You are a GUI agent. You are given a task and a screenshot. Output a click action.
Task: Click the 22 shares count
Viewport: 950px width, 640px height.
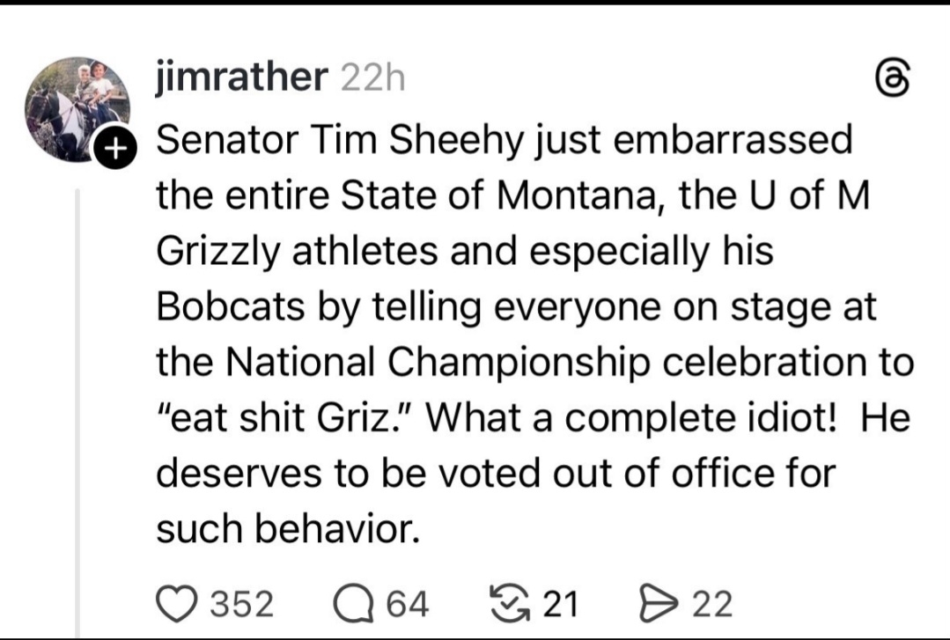click(x=712, y=605)
